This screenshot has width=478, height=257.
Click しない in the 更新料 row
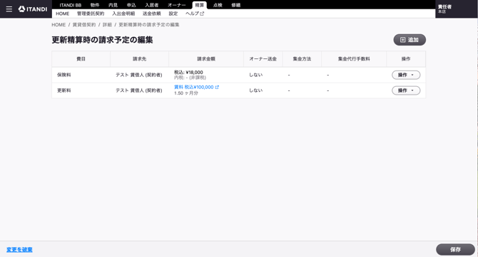pyautogui.click(x=256, y=90)
